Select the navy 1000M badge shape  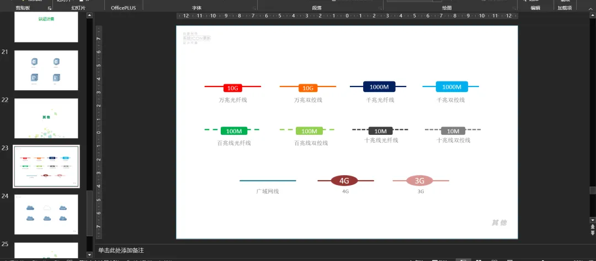point(379,86)
